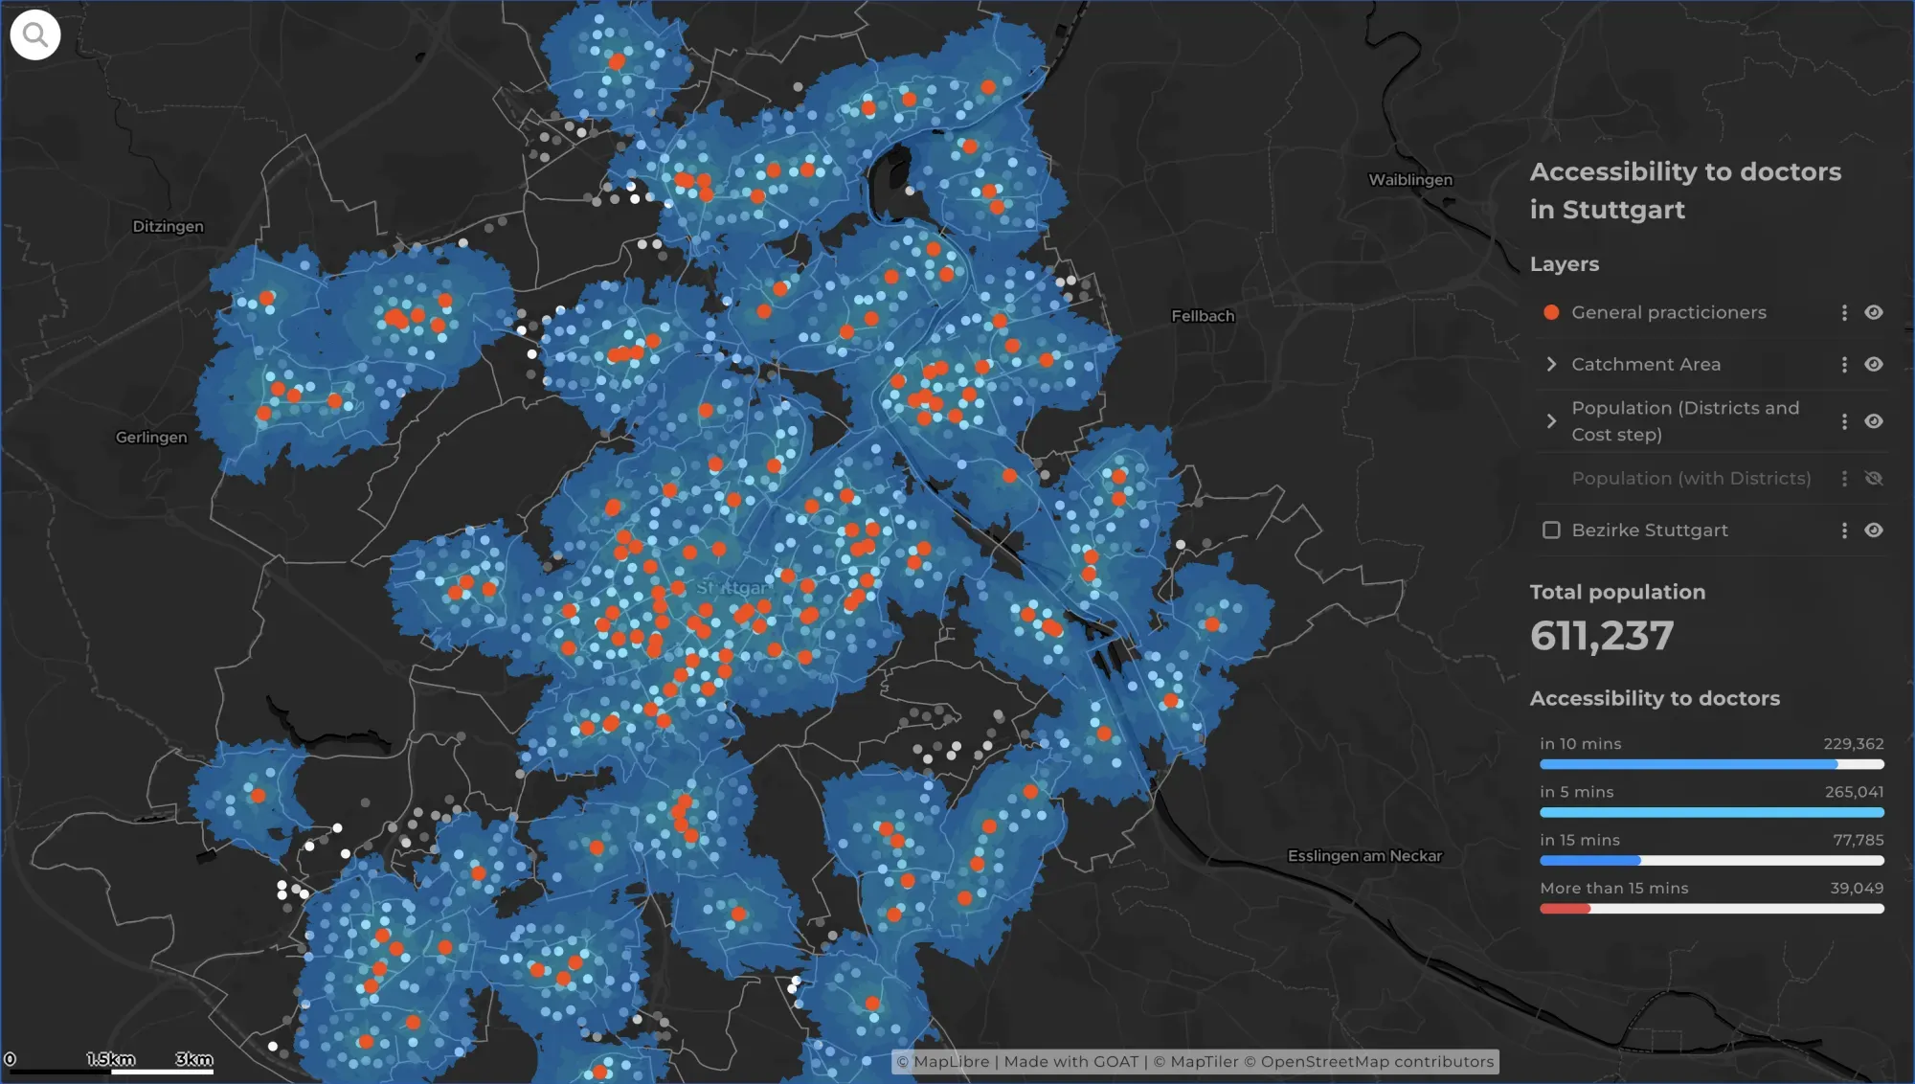Open options menu for Catchment Area layer
This screenshot has width=1915, height=1084.
(x=1844, y=364)
